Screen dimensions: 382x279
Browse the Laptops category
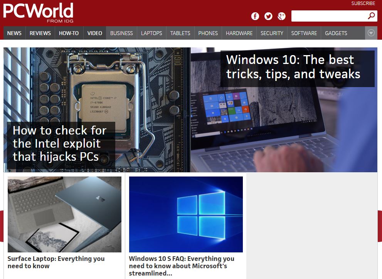coord(151,33)
